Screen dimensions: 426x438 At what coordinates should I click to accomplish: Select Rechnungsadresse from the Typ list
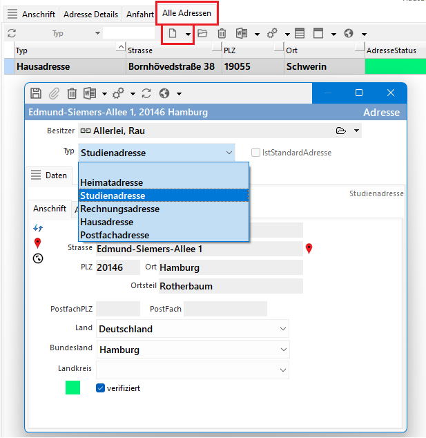point(119,209)
